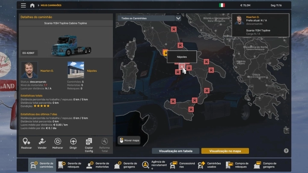Switch to Visualização no mapa
308x173 pixels.
point(225,151)
